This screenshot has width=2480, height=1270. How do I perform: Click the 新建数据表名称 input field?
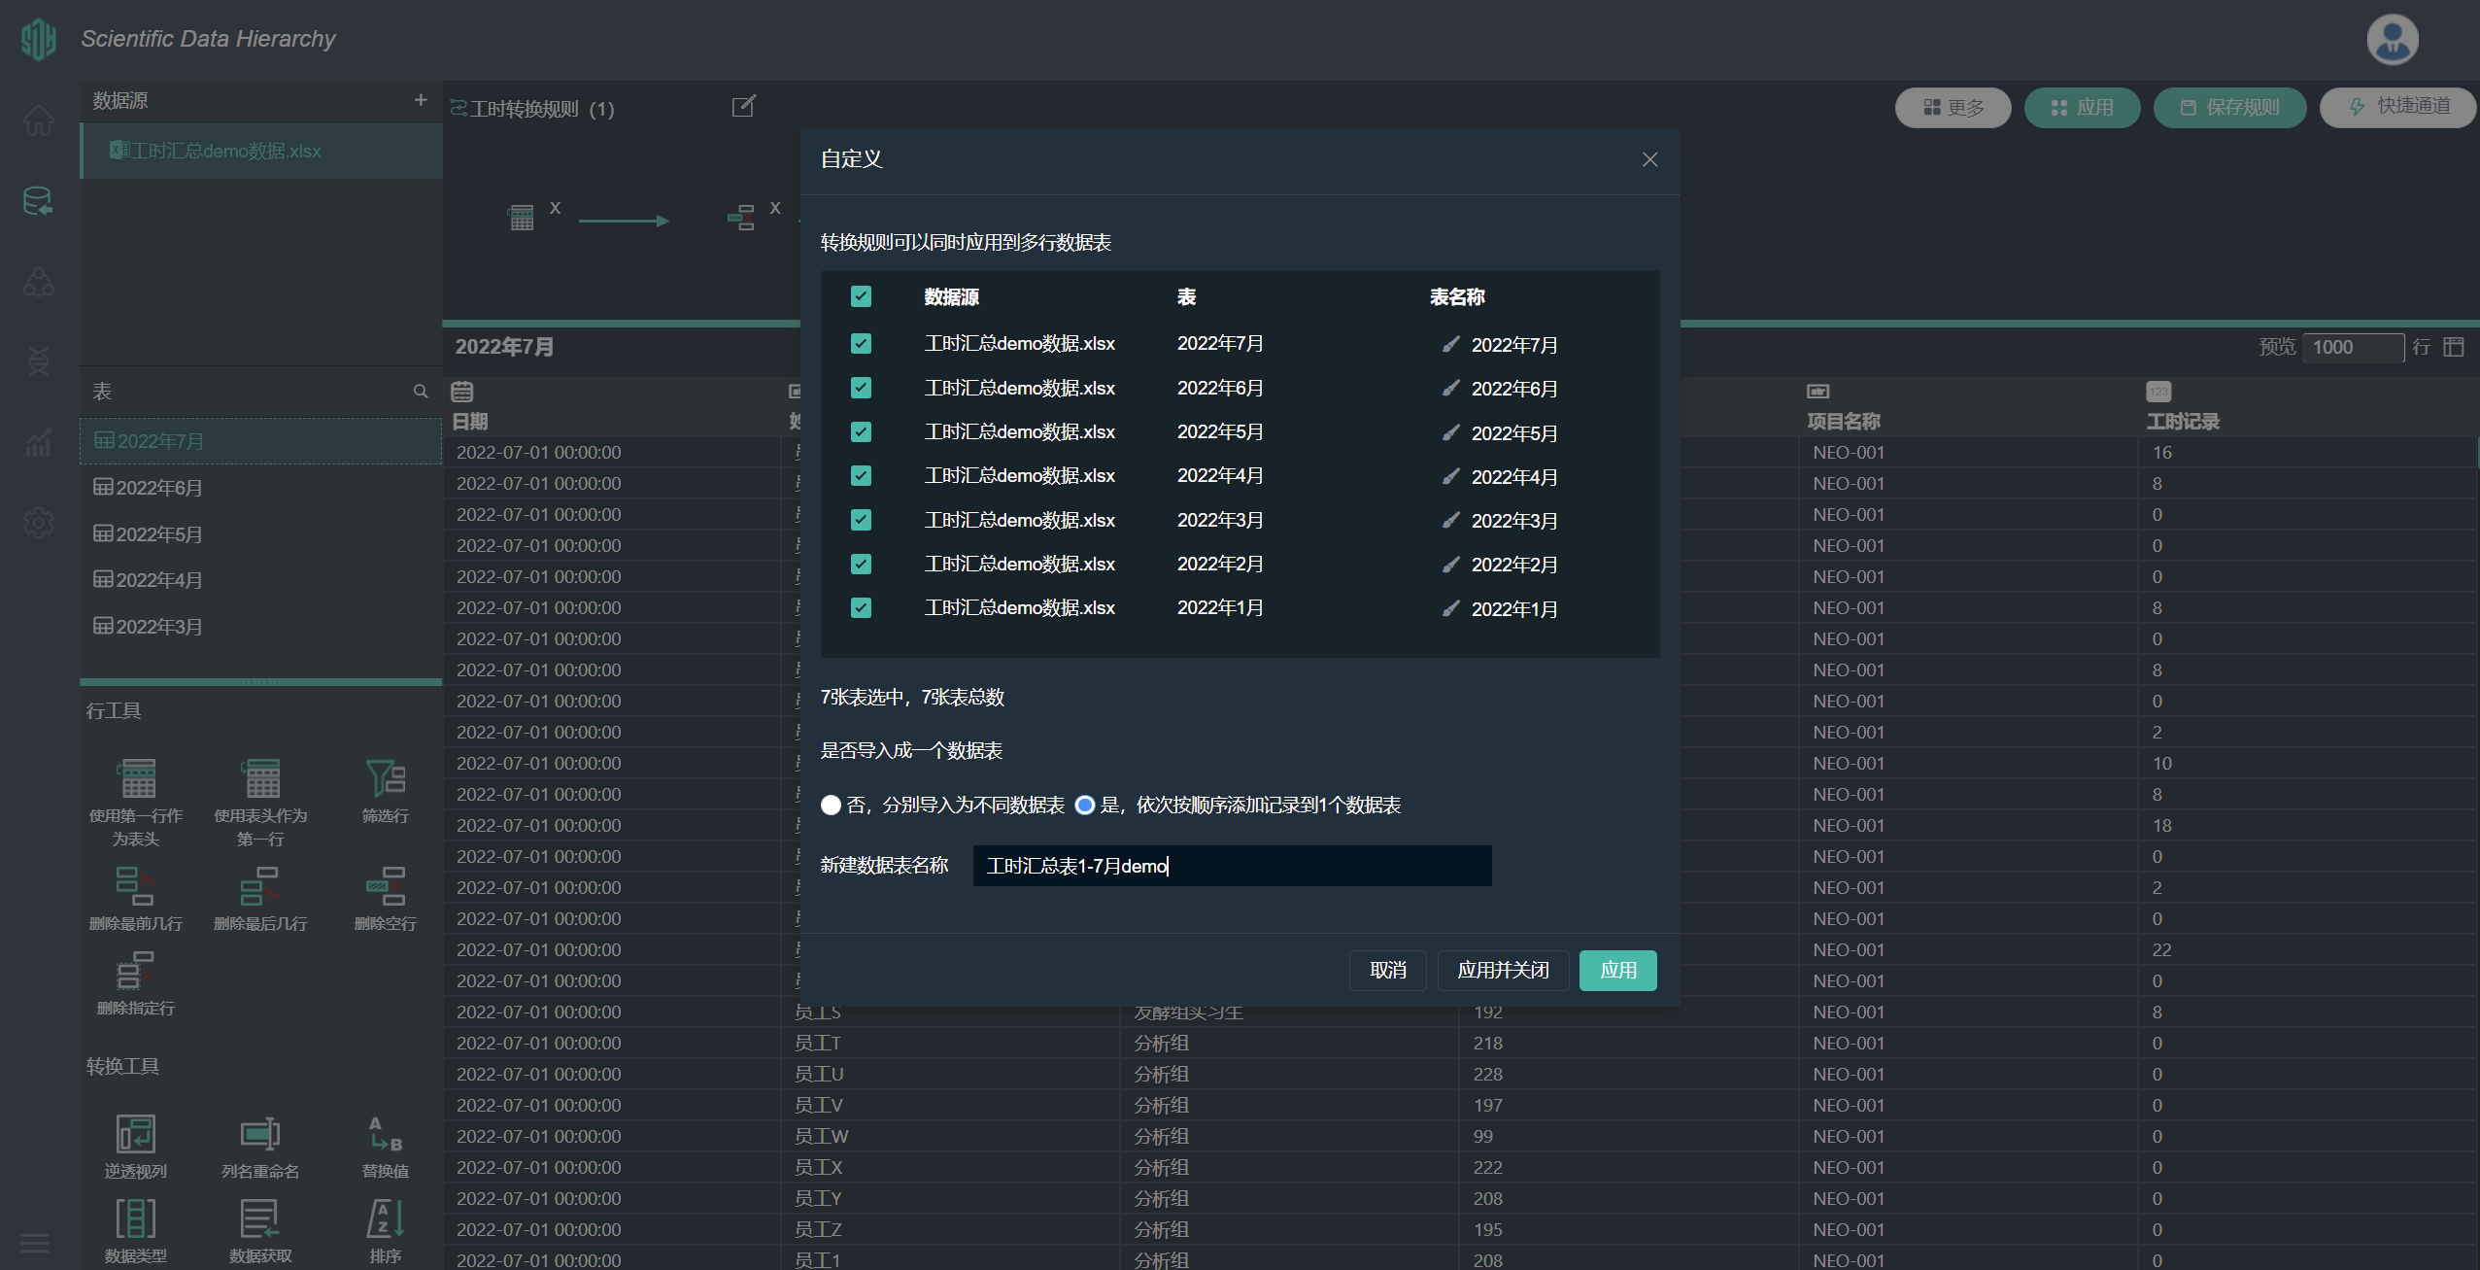point(1232,866)
